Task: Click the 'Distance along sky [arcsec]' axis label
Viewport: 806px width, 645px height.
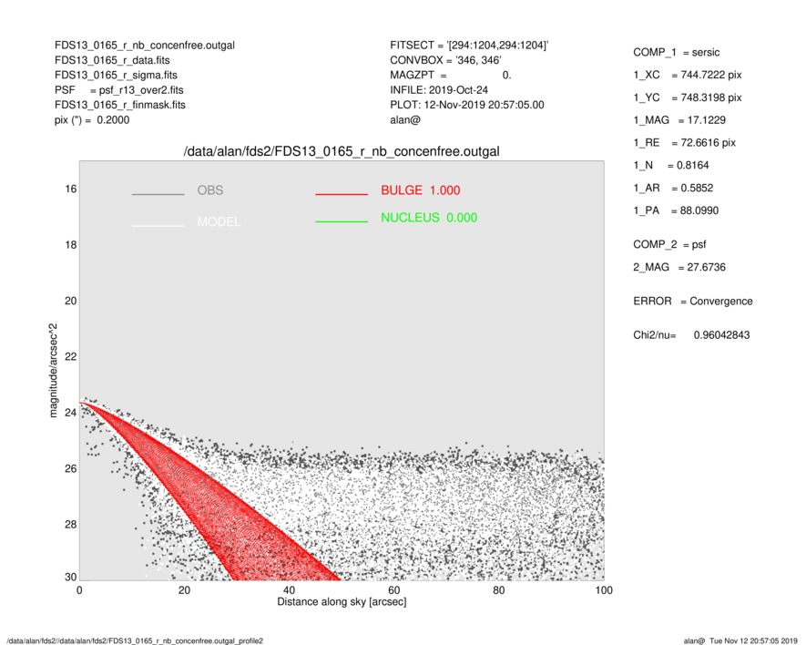Action: tap(342, 603)
